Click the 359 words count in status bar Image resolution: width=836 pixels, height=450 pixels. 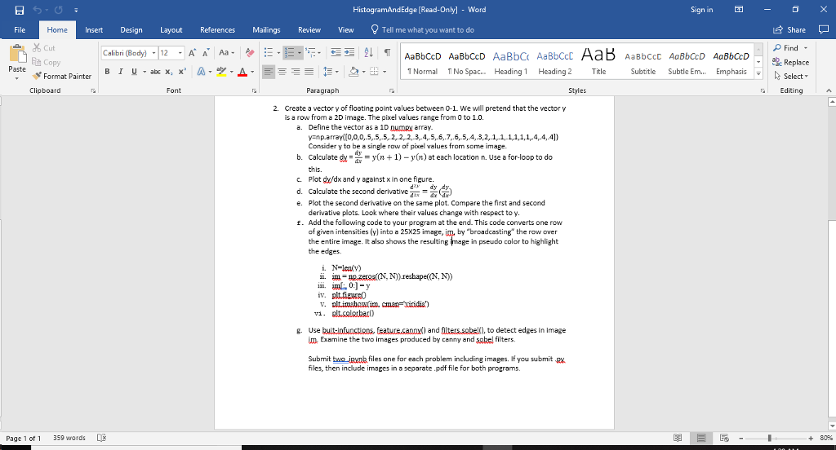69,438
